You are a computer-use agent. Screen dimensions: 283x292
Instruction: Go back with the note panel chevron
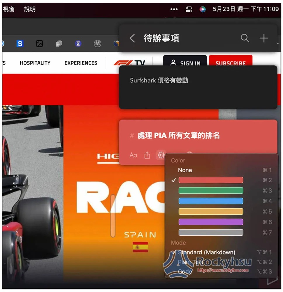[132, 38]
